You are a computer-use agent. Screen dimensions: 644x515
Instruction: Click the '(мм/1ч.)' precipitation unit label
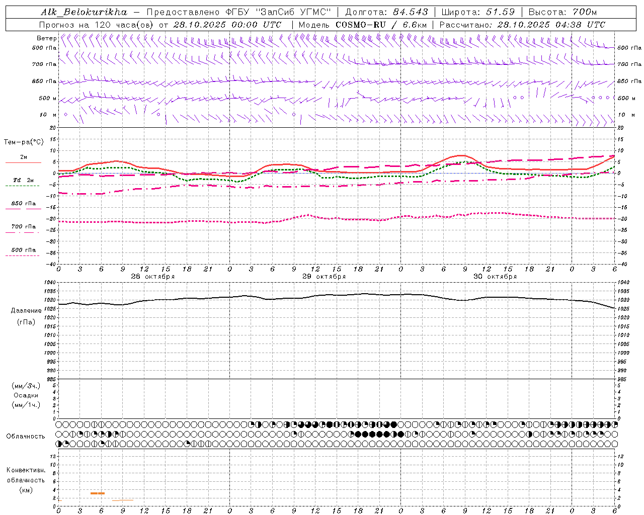pos(26,405)
